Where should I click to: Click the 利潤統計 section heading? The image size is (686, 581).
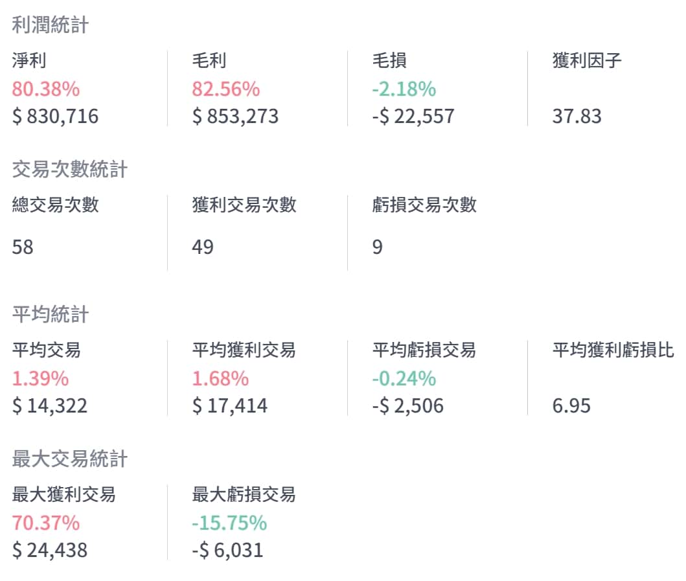click(x=51, y=26)
